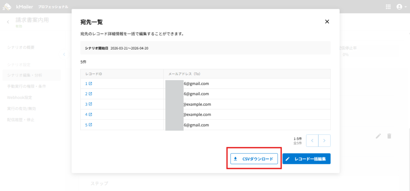This screenshot has width=410, height=191.
Task: Click the back arrow beside 請求書案内用
Action: coord(8,22)
